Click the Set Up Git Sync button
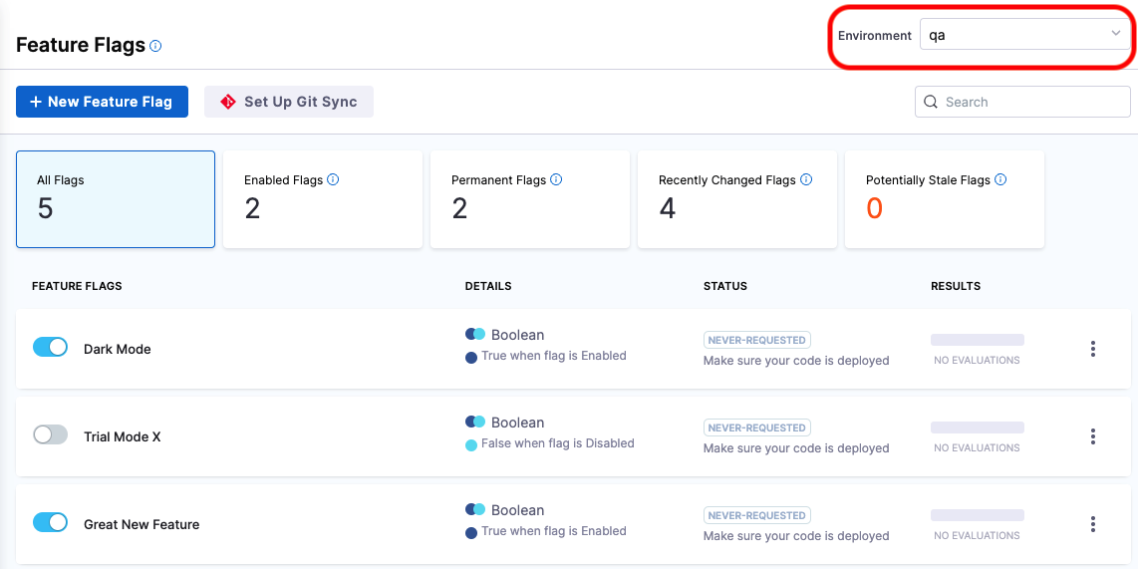The height and width of the screenshot is (569, 1138). point(289,102)
